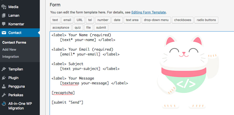The image size is (234, 115).
Task: Add a file upload tag
Action: pos(88,28)
